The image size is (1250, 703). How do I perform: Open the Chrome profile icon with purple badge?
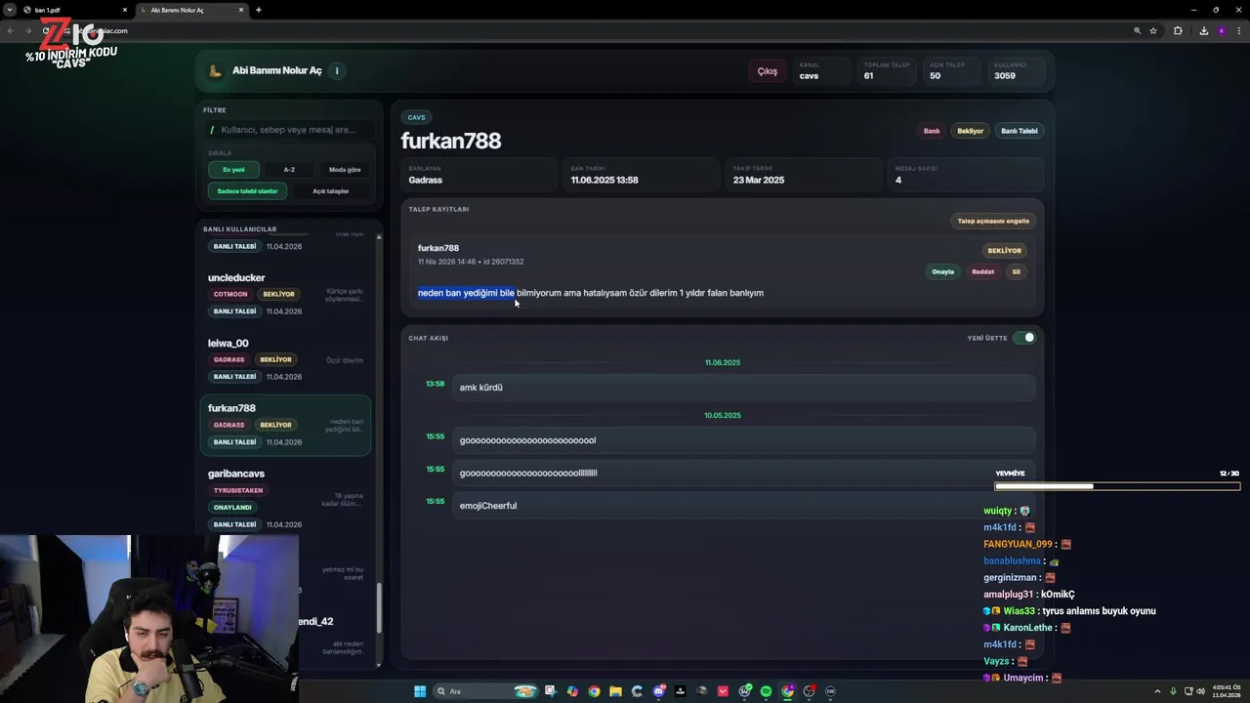pos(787,691)
